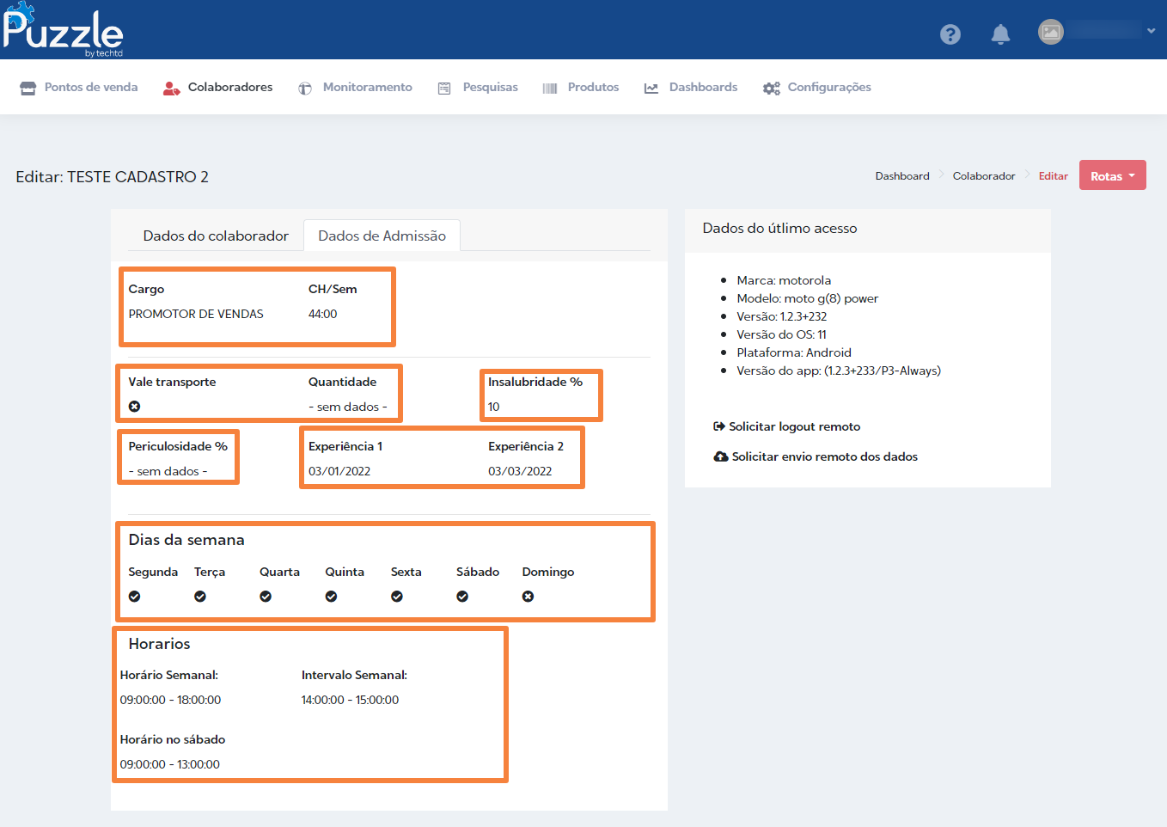Click Solicitar logout remoto link
1167x827 pixels.
click(x=794, y=426)
